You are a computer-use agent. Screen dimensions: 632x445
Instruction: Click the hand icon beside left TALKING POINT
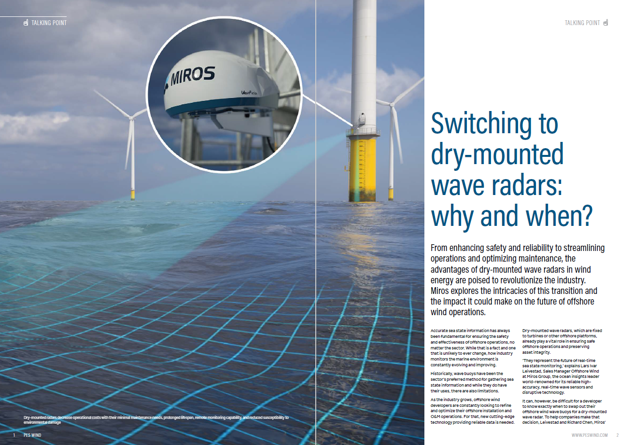(x=26, y=23)
